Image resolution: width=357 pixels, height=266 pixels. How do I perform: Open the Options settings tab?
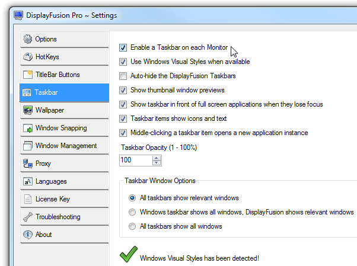click(65, 39)
